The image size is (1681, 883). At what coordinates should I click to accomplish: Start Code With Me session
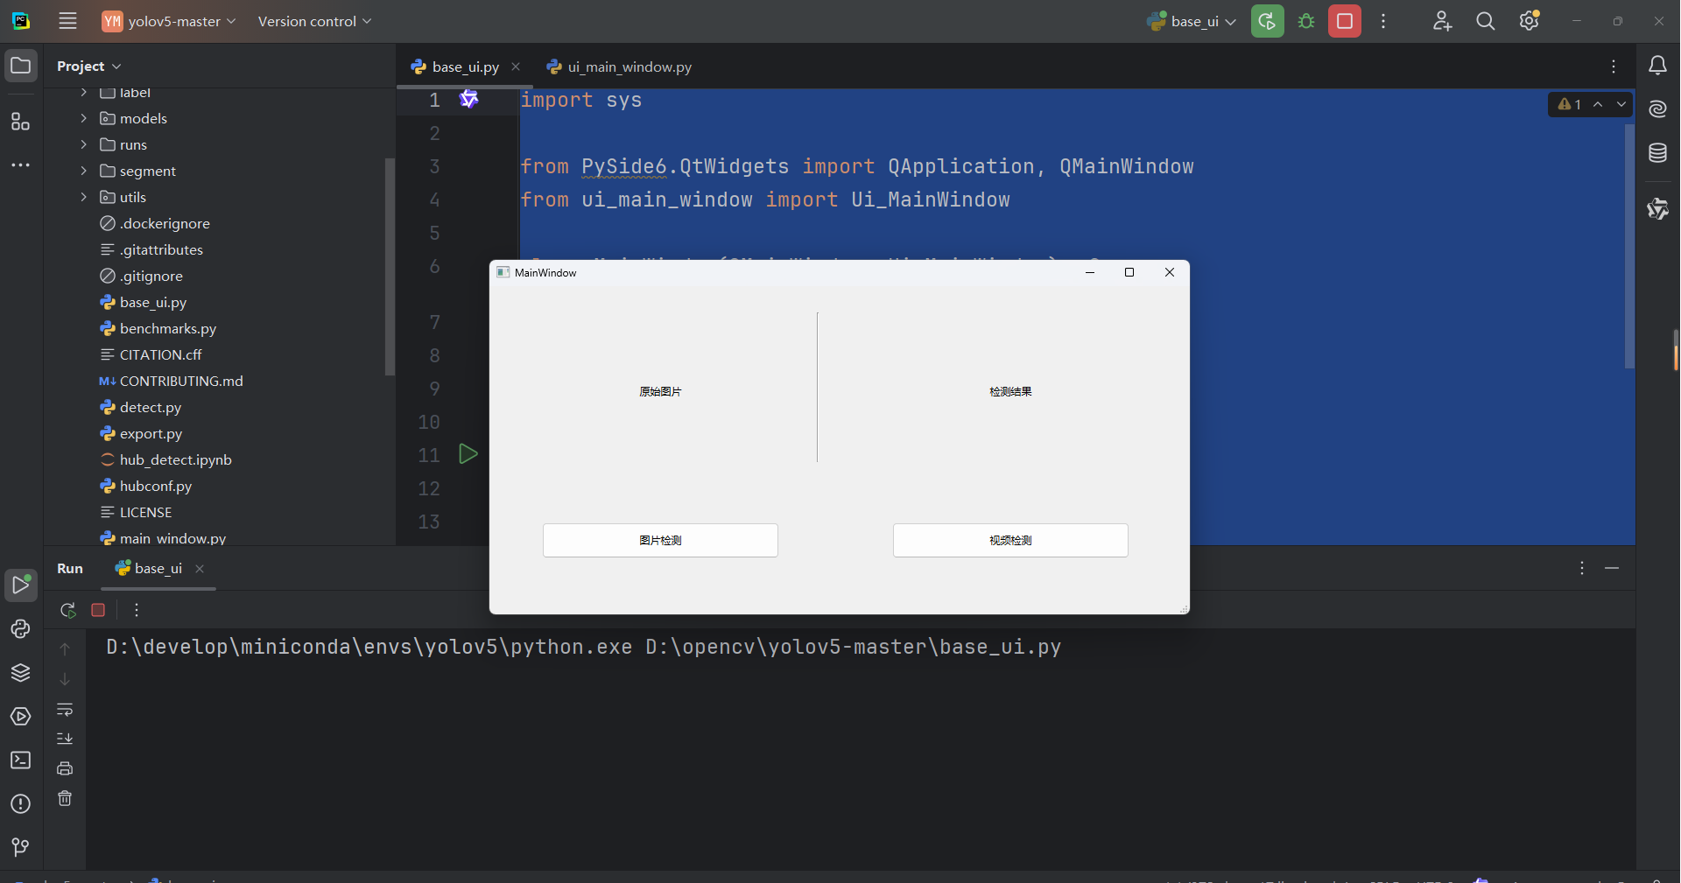click(1442, 20)
